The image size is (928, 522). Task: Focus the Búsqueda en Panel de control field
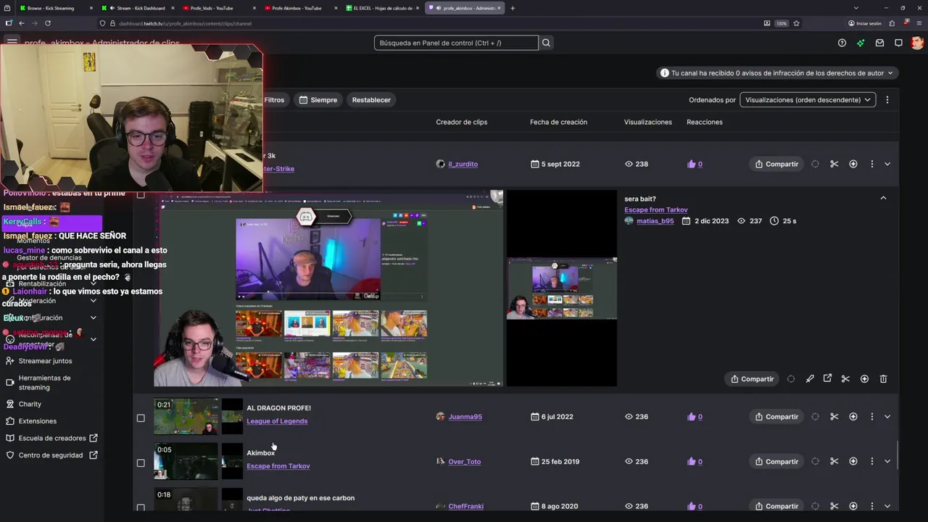point(456,43)
